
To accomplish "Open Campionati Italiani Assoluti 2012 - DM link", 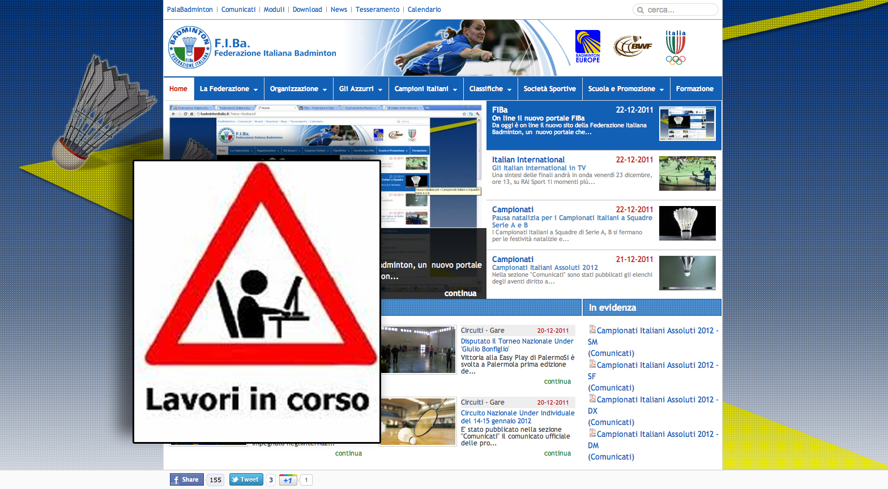I will point(653,440).
